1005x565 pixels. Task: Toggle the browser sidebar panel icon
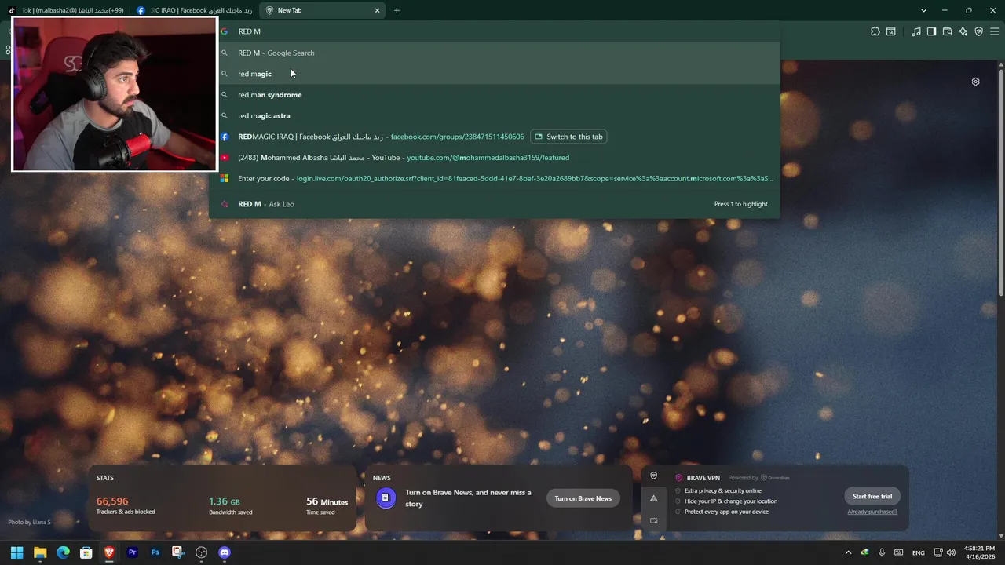[x=931, y=31]
